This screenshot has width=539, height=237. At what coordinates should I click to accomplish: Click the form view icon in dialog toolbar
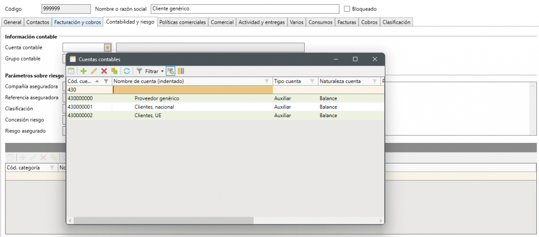[x=72, y=71]
